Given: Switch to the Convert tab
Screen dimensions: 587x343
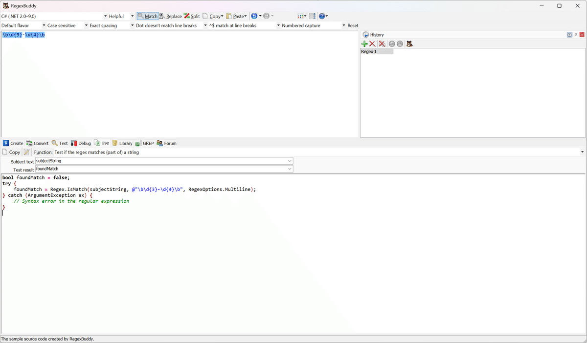Looking at the screenshot, I should click(x=37, y=143).
